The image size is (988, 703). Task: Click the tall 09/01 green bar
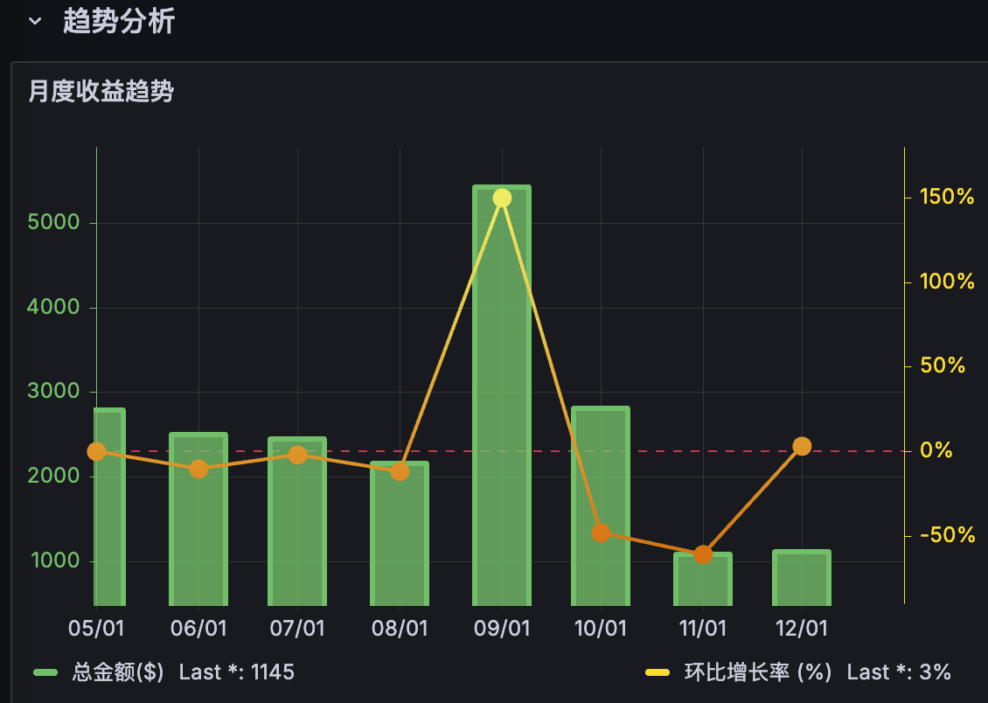tap(502, 395)
